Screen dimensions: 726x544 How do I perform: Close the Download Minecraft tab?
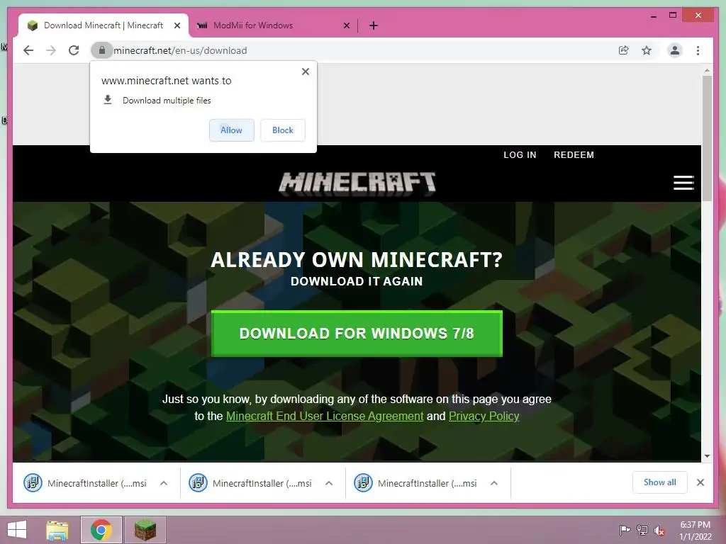pyautogui.click(x=177, y=25)
